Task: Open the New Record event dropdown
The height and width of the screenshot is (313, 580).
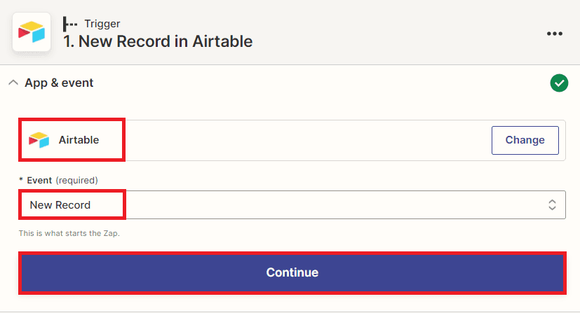Action: point(60,205)
